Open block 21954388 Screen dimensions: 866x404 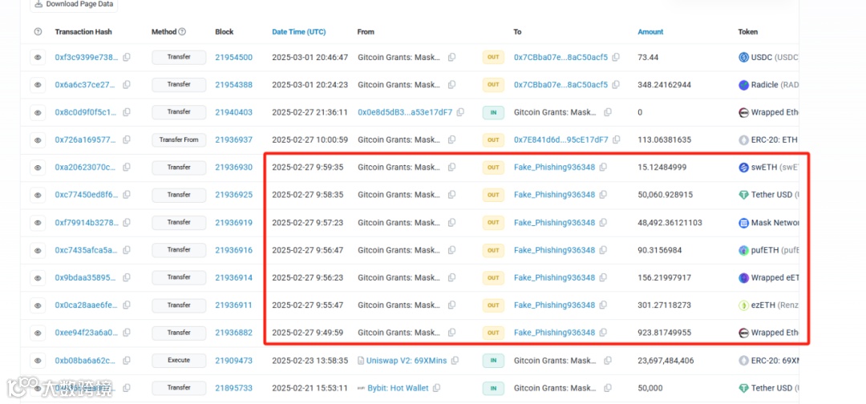(x=233, y=85)
